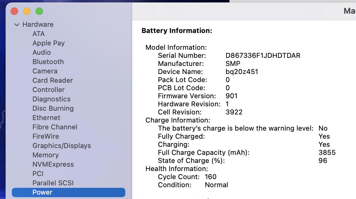Select NVMExpress in the sidebar
Screen dimensions: 356x199
coord(53,164)
